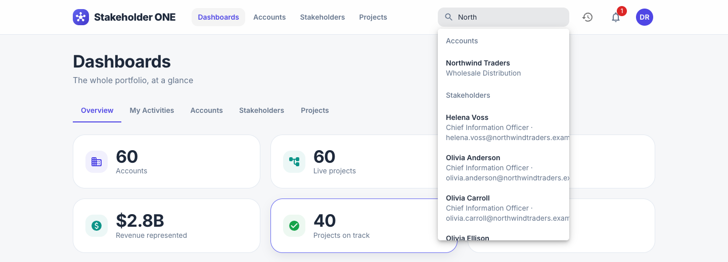Image resolution: width=728 pixels, height=262 pixels.
Task: Click the olivia.carroll email address text
Action: pos(508,218)
